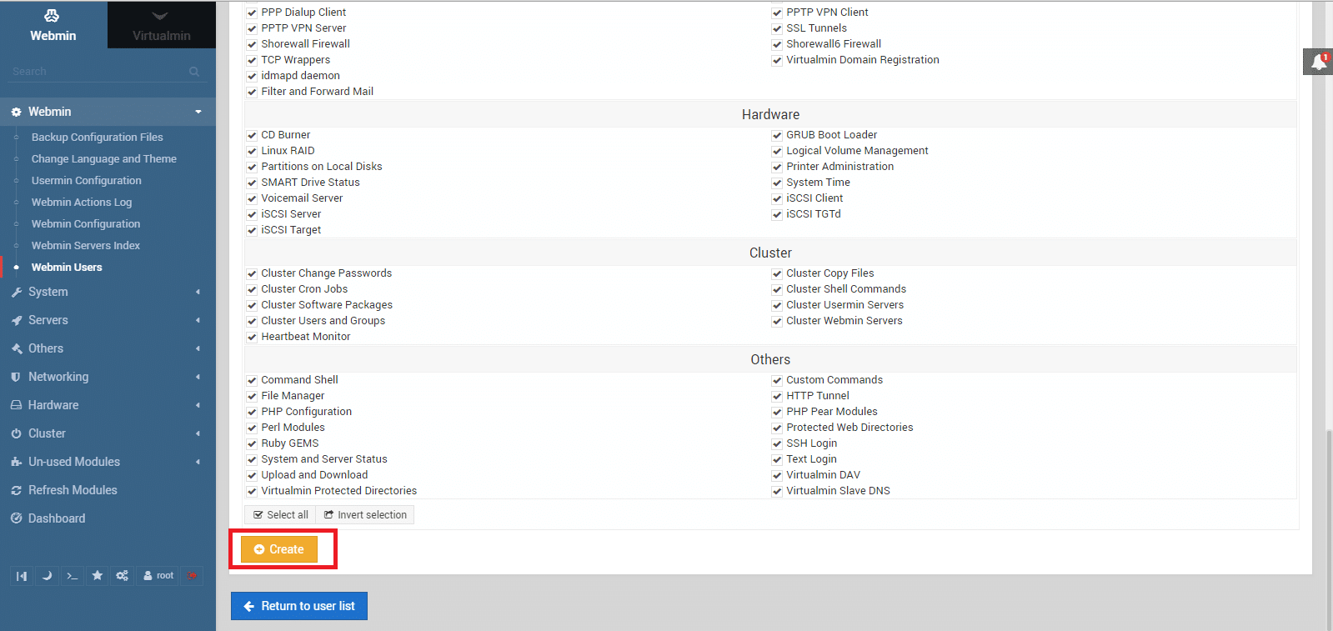Click the Cluster power icon
The image size is (1333, 631).
(17, 434)
